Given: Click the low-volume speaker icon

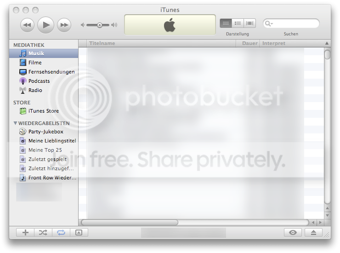Looking at the screenshot, I should tap(83, 25).
